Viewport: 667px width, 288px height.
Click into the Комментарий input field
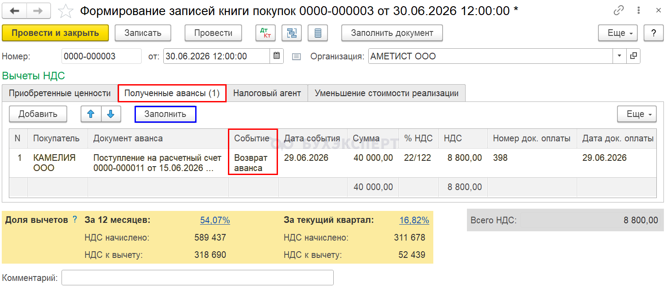[197, 278]
